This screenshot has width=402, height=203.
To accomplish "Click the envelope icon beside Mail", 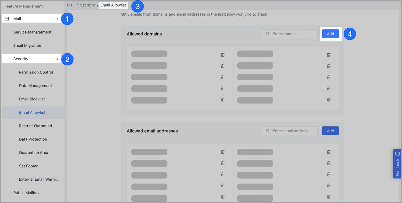I will coord(7,19).
